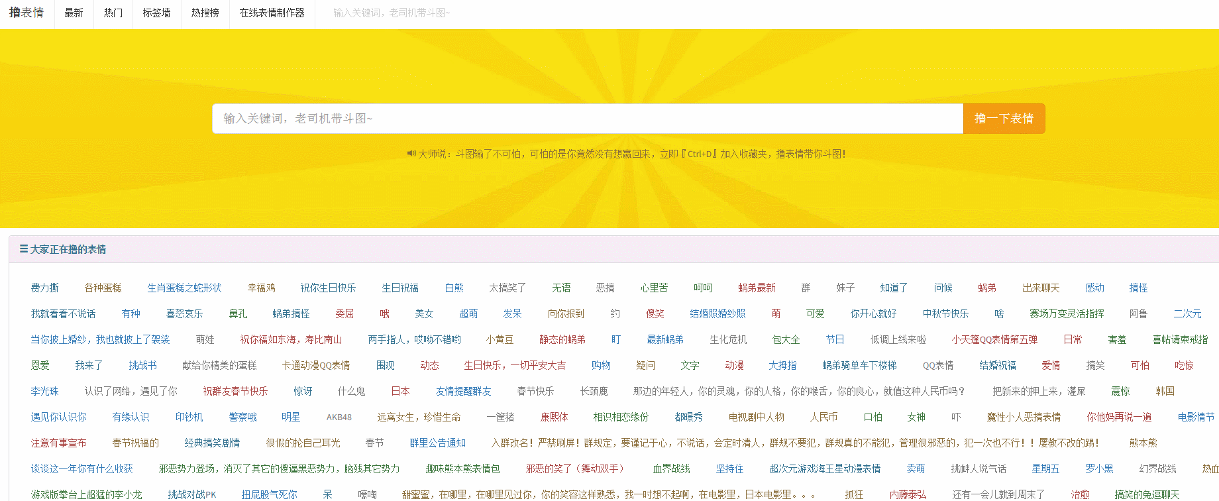Open the 太搞笑了 tag
Viewport: 1219px width, 501px height.
[x=507, y=288]
